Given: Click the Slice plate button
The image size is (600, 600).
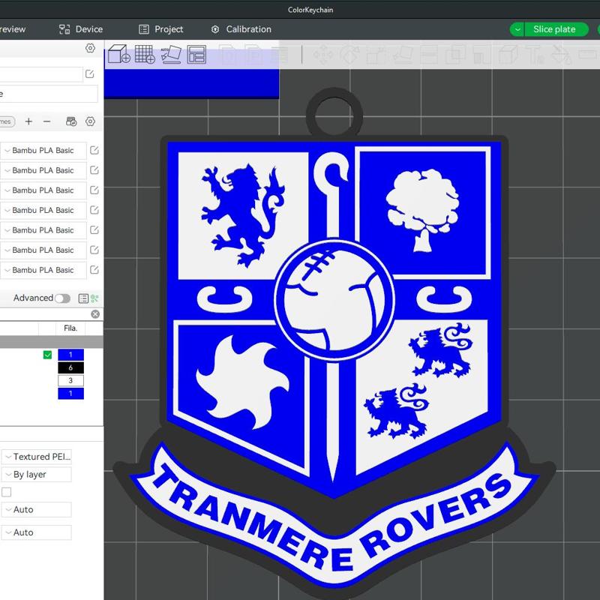Looking at the screenshot, I should point(554,29).
